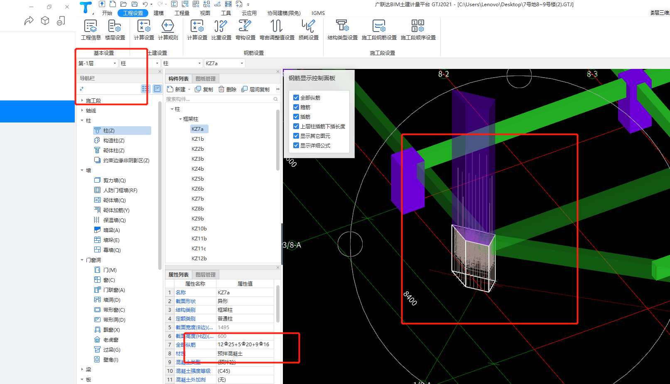This screenshot has width=670, height=384.
Task: Open 弯曲调整值设置 bend adjustment settings
Action: [x=277, y=29]
